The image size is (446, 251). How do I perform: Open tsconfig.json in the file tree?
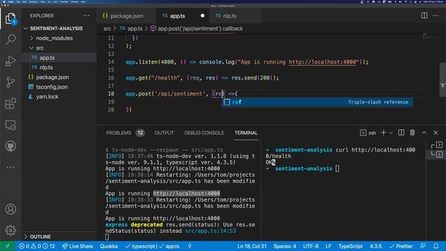pyautogui.click(x=59, y=86)
